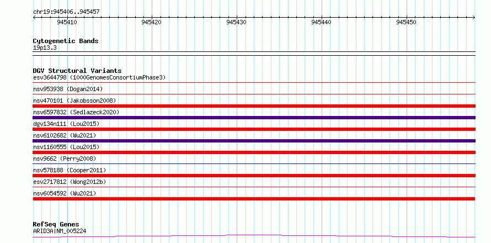Screen dimensions: 491x243
Task: Click the 945410 ruler position
Action: 67,22
